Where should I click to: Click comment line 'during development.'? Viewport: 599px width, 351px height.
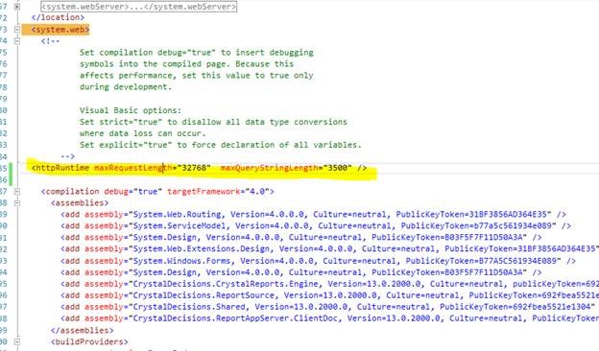click(x=126, y=87)
